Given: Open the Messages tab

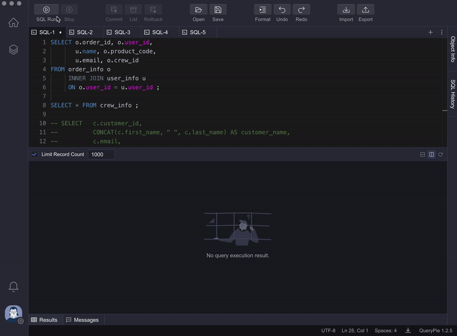Looking at the screenshot, I should pos(82,320).
